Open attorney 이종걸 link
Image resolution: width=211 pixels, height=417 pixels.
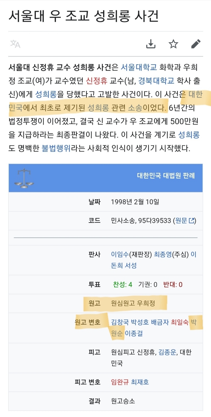(x=134, y=333)
